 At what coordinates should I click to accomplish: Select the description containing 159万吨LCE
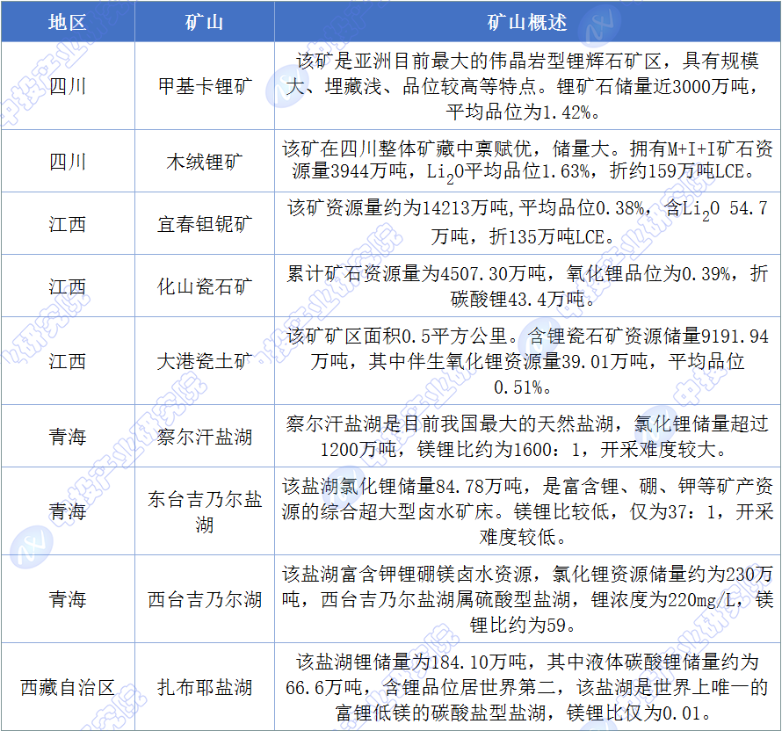pos(527,162)
